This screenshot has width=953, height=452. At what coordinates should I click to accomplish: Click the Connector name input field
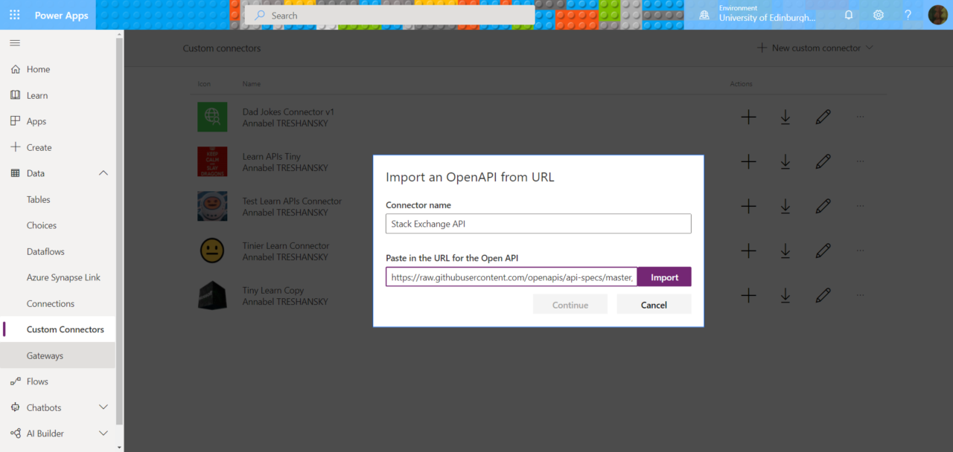[538, 223]
